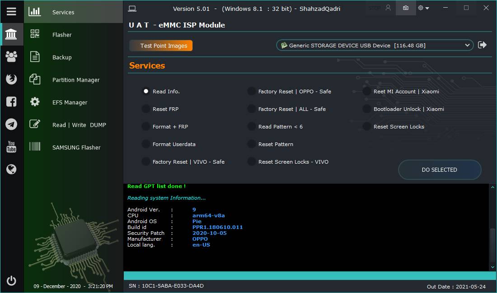This screenshot has height=293, width=497.
Task: Click the Test Point Images button
Action: pyautogui.click(x=161, y=46)
